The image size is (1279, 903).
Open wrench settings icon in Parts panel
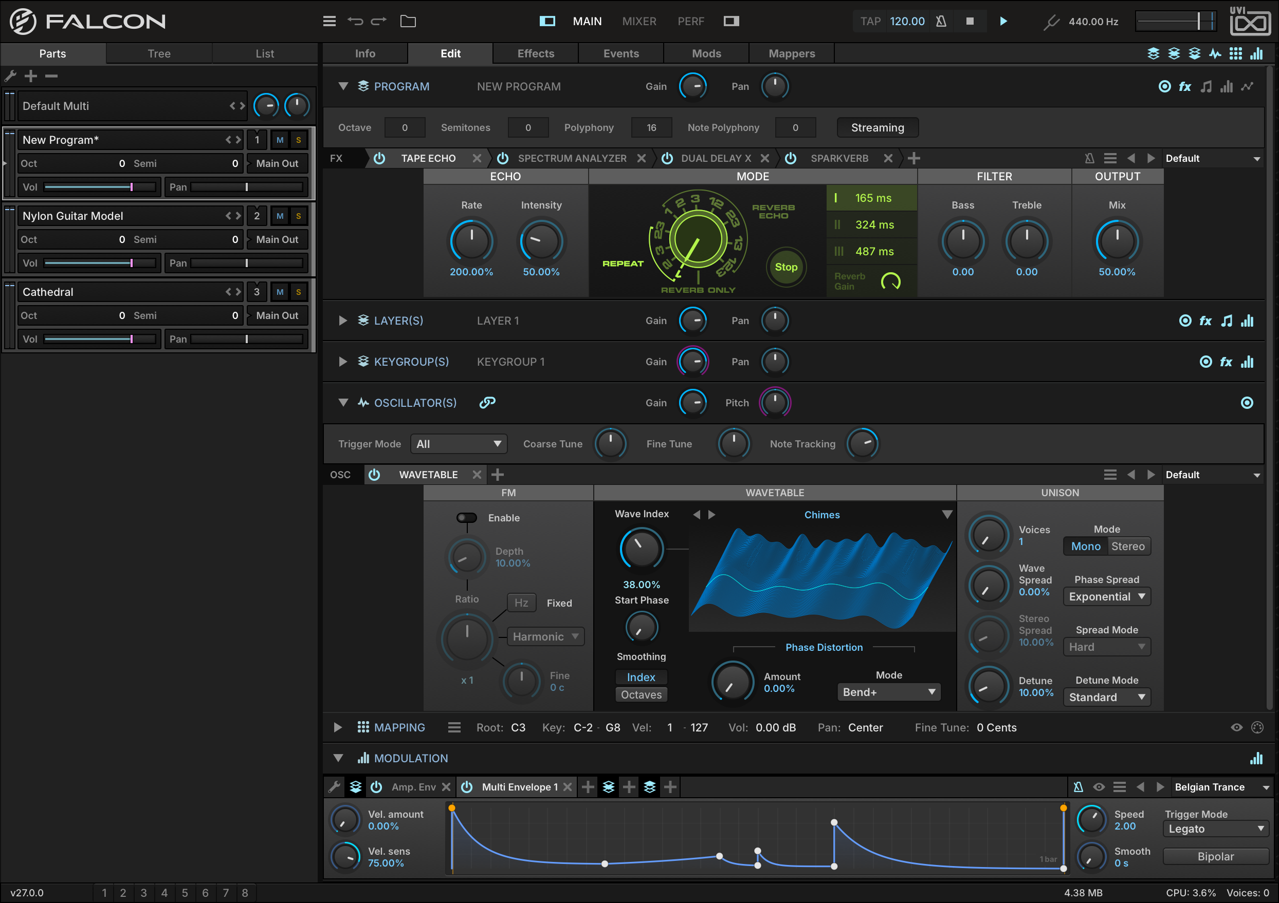pyautogui.click(x=11, y=76)
